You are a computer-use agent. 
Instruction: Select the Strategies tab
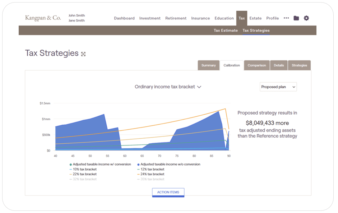299,65
